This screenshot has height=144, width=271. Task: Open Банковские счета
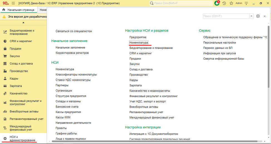[x=67, y=107]
